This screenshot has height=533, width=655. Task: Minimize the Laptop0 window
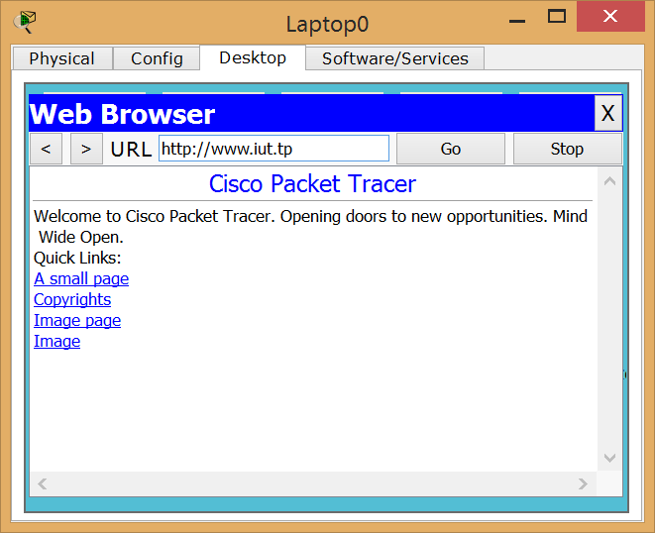pos(517,21)
